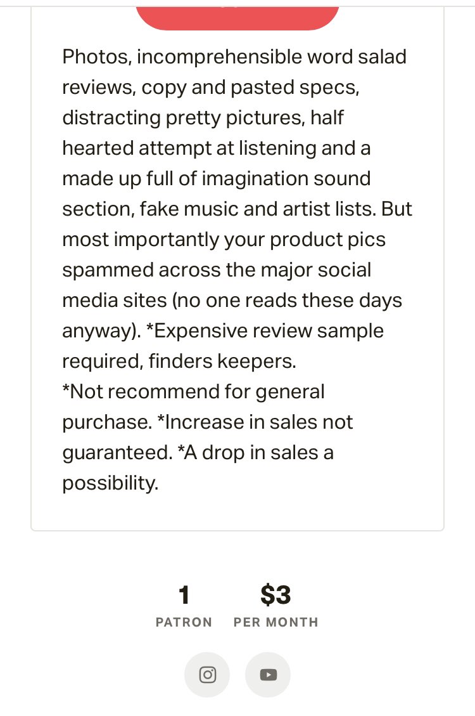Click '*Not recommend for general' line

[x=193, y=392]
